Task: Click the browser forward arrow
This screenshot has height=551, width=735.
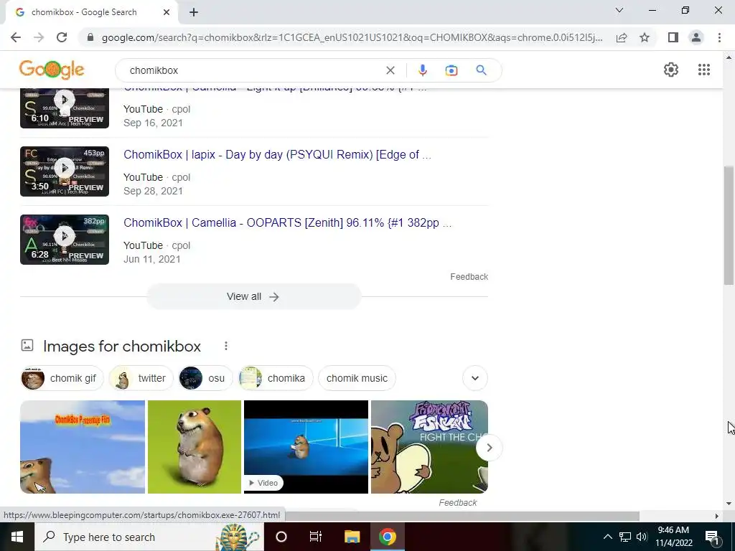Action: (x=39, y=37)
